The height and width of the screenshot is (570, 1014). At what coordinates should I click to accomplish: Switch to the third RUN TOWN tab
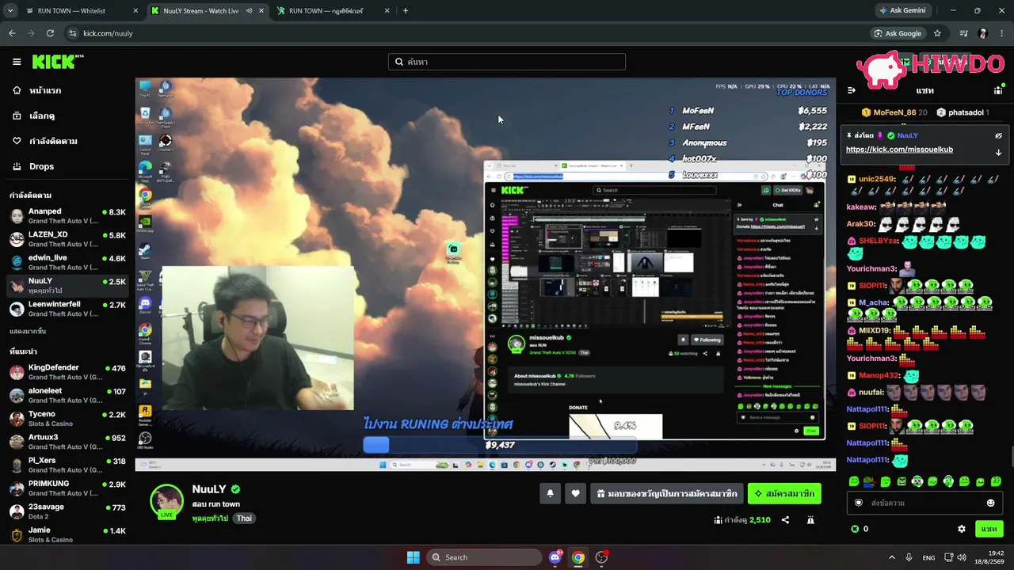(333, 11)
